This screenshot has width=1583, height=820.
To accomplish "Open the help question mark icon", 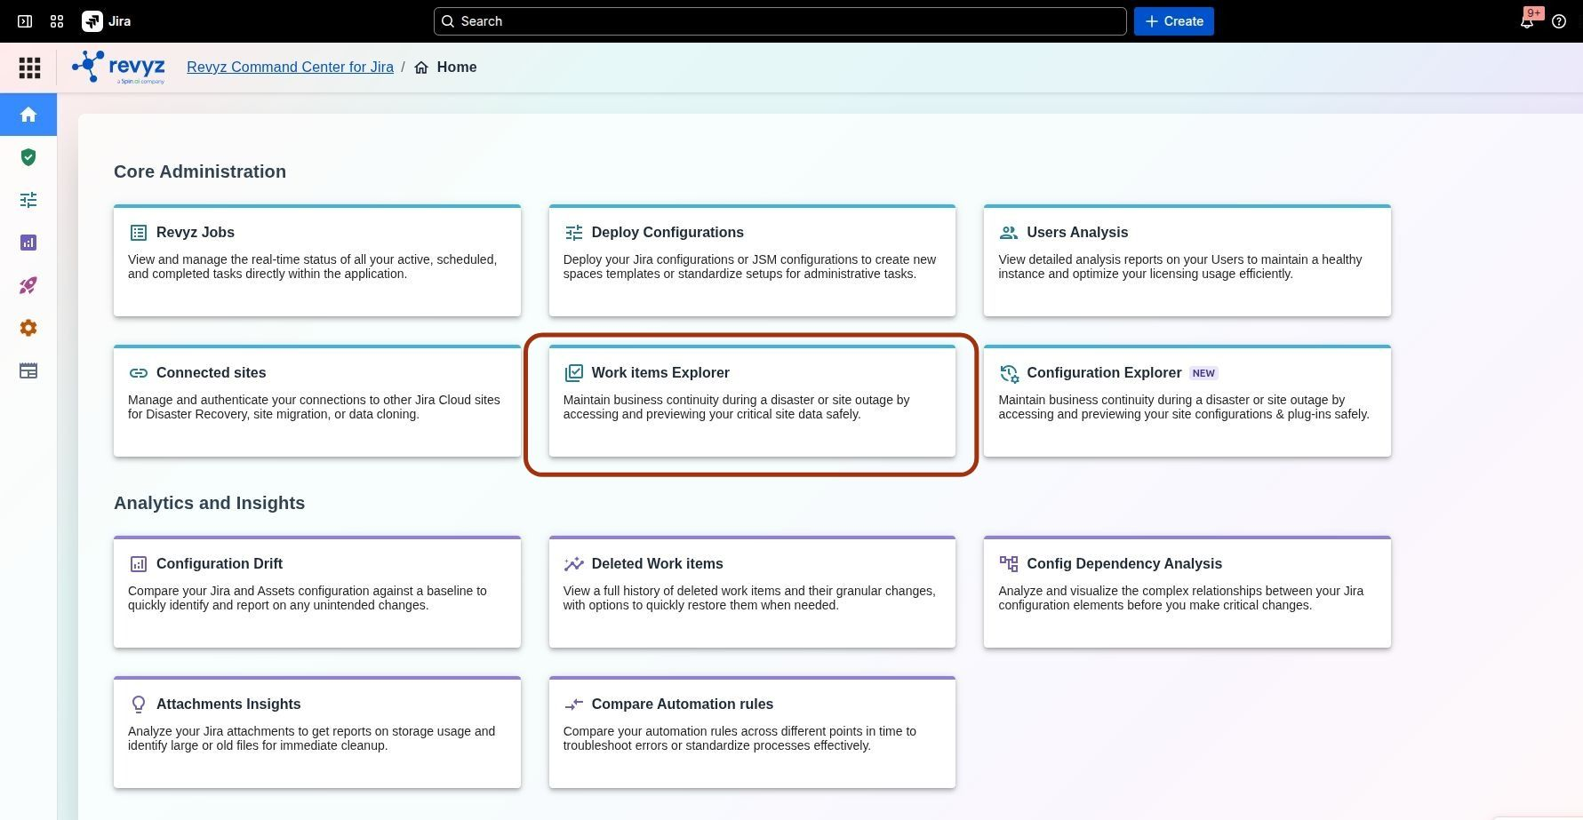I will 1559,21.
